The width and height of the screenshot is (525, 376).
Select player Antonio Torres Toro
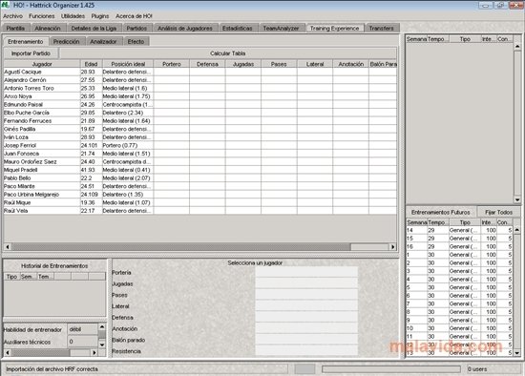[x=199, y=88]
